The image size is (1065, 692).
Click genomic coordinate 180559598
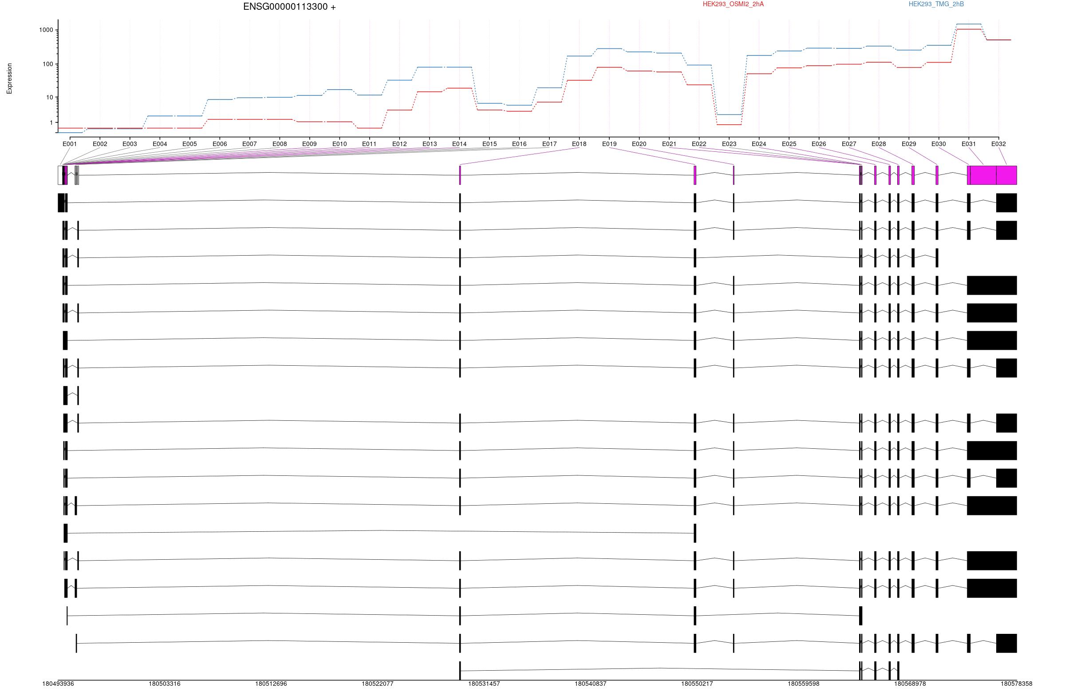point(804,684)
